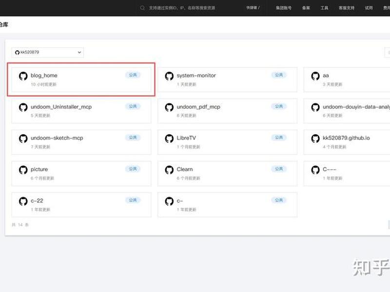The height and width of the screenshot is (292, 390).
Task: Click GitHub icon on picture card
Action: (23, 170)
